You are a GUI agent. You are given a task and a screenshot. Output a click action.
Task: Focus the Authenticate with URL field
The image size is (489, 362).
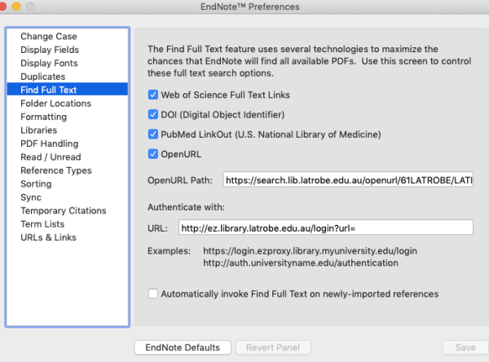(x=326, y=227)
